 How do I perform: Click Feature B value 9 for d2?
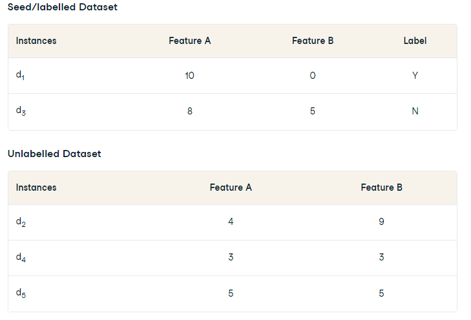pyautogui.click(x=381, y=222)
